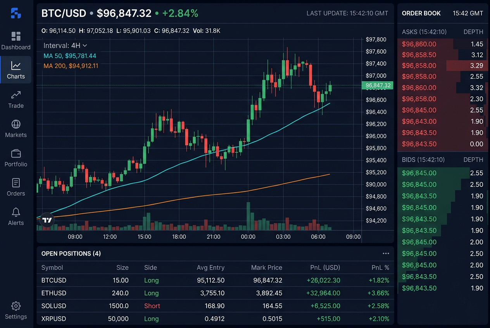Open the Portfolio wallet icon
This screenshot has width=490, height=328.
point(16,154)
